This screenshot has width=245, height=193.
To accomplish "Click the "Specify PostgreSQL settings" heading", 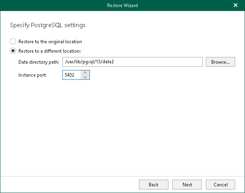I will coord(48,25).
